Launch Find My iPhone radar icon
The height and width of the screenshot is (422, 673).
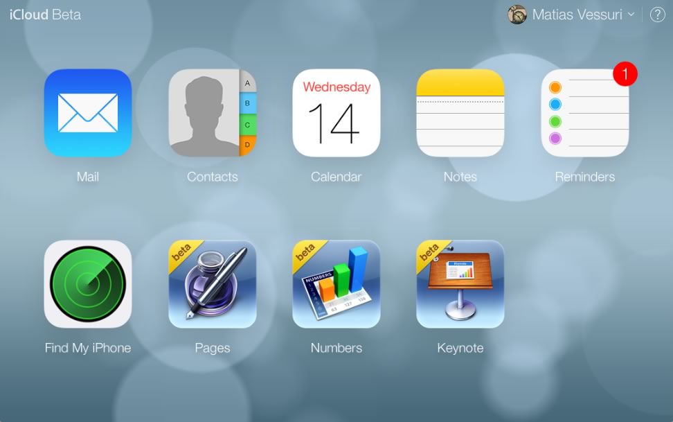(x=87, y=283)
